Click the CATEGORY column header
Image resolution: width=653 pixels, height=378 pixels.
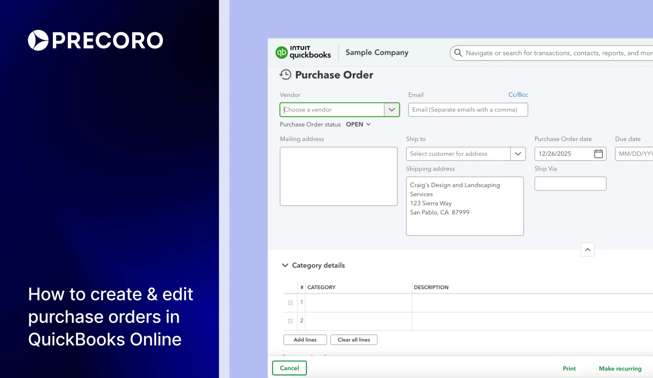[321, 287]
